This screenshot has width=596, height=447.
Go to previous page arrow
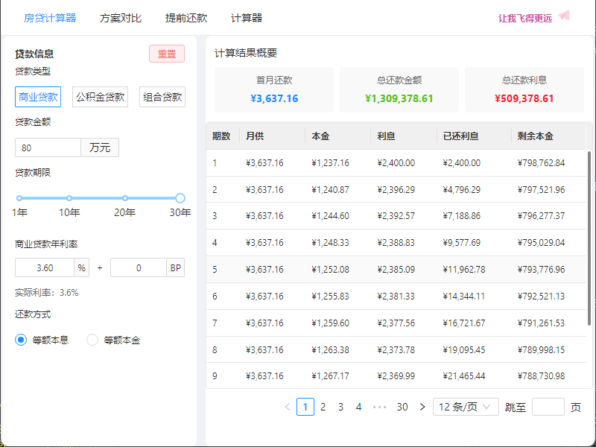pyautogui.click(x=288, y=407)
